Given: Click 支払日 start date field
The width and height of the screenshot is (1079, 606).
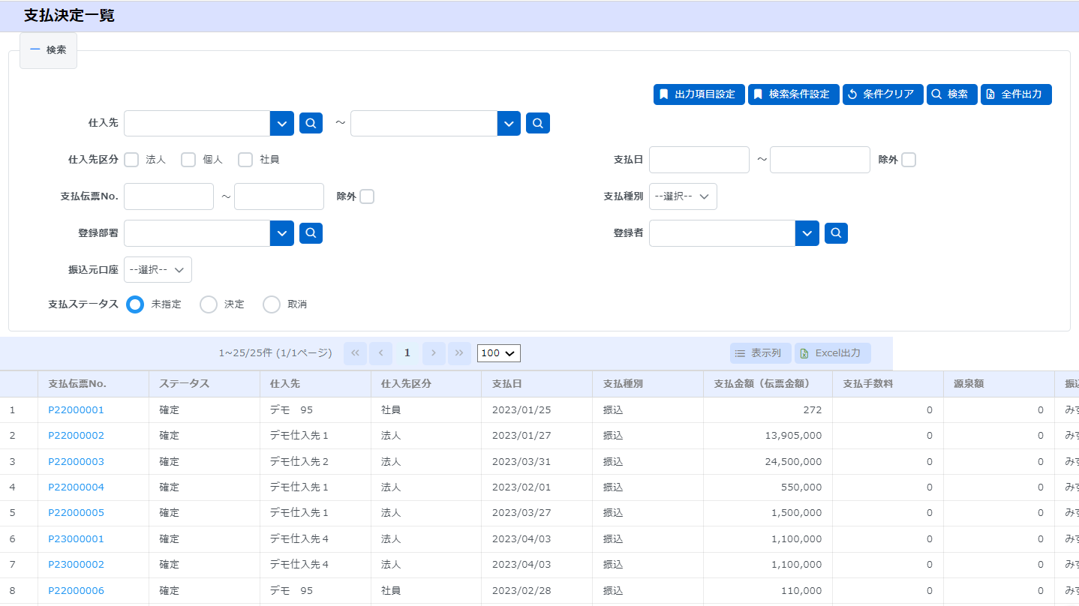Looking at the screenshot, I should click(x=699, y=160).
